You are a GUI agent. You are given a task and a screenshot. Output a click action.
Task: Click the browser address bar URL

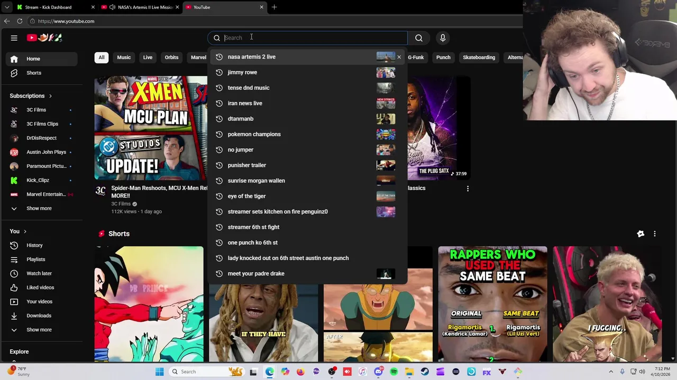pos(66,21)
